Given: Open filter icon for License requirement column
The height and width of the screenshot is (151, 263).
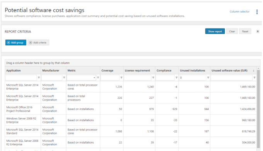Looking at the screenshot, I should [x=153, y=77].
